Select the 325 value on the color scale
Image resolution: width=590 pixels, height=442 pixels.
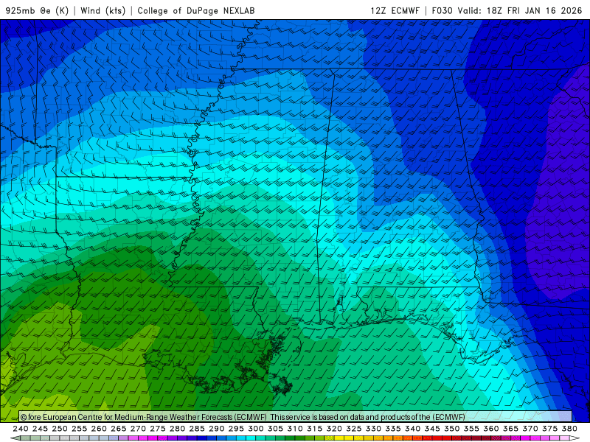(354, 429)
